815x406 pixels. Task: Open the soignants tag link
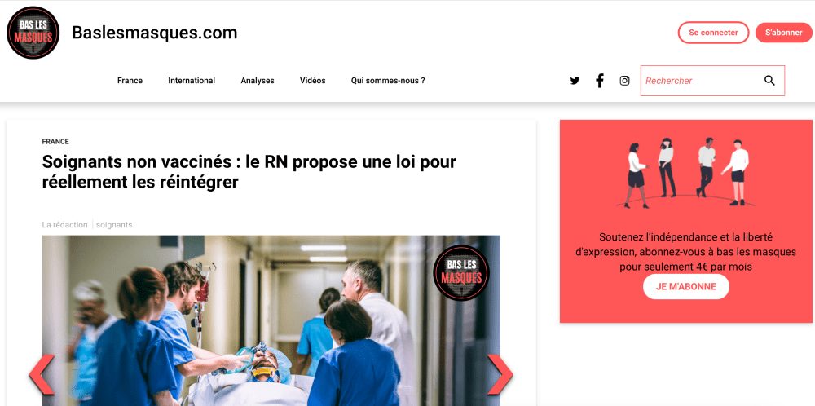pyautogui.click(x=114, y=225)
